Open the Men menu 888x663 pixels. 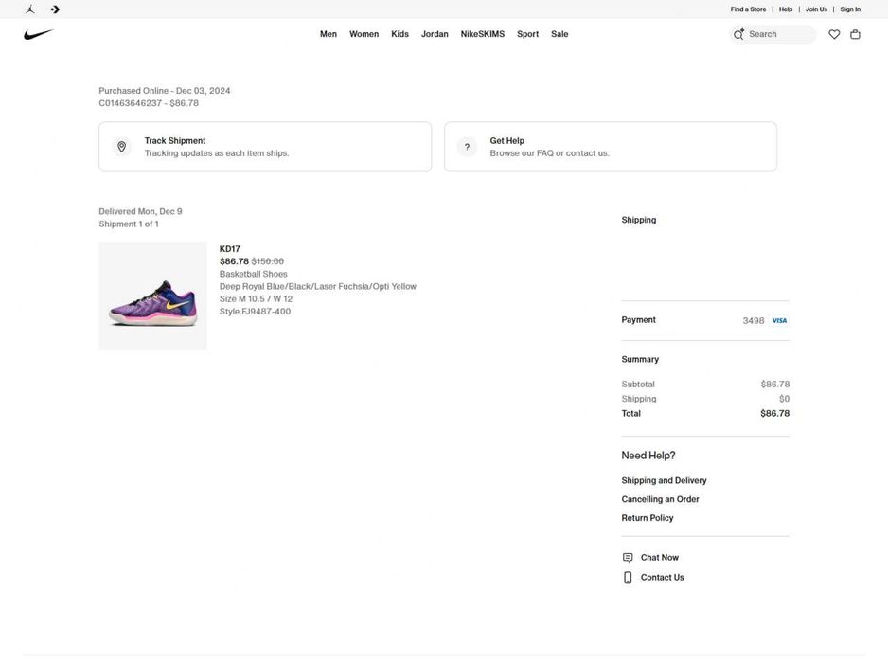[x=329, y=34]
